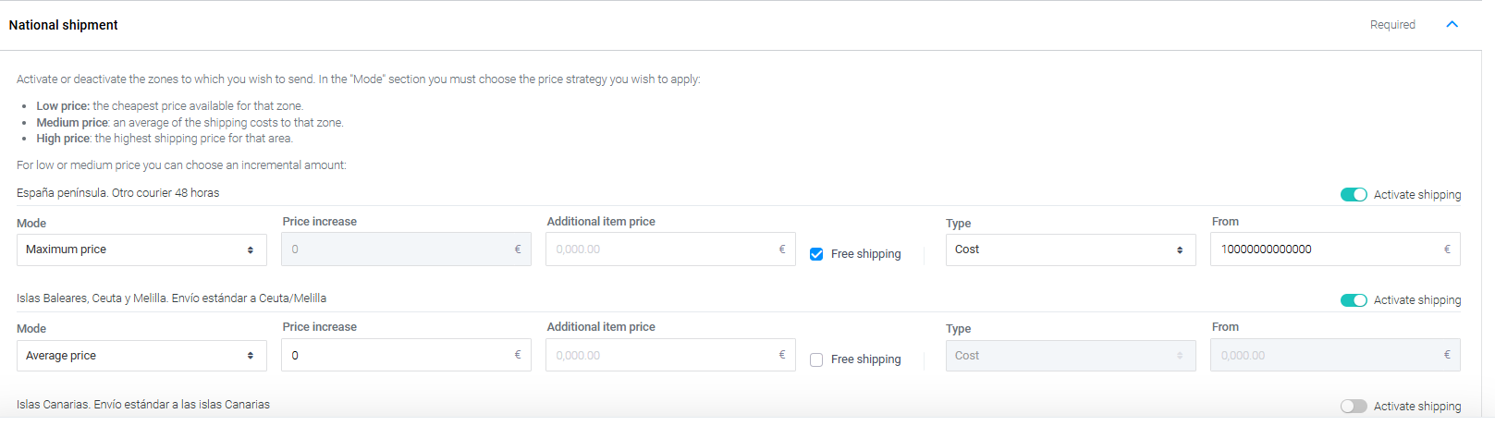Click the euro icon in Baleares Price increase

coord(518,355)
